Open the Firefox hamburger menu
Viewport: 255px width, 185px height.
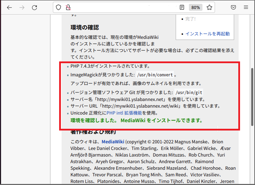(246, 7)
